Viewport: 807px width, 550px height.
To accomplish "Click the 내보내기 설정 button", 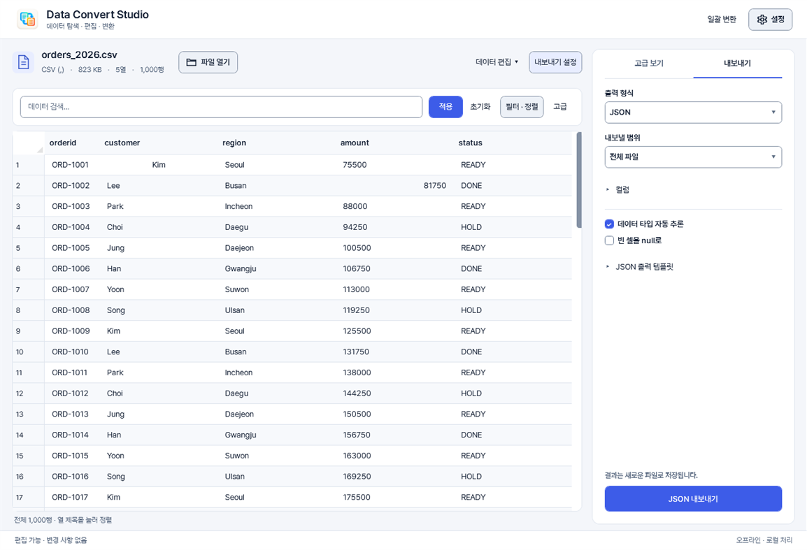I will tap(555, 62).
